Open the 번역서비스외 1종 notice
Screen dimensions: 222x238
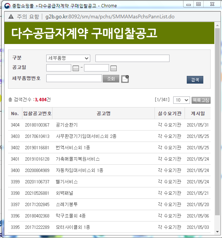click(73, 147)
